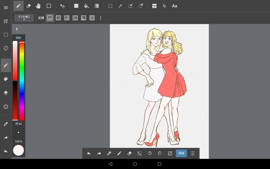The width and height of the screenshot is (270, 169).
Task: Select the Hand pan tool
Action: tap(38, 6)
